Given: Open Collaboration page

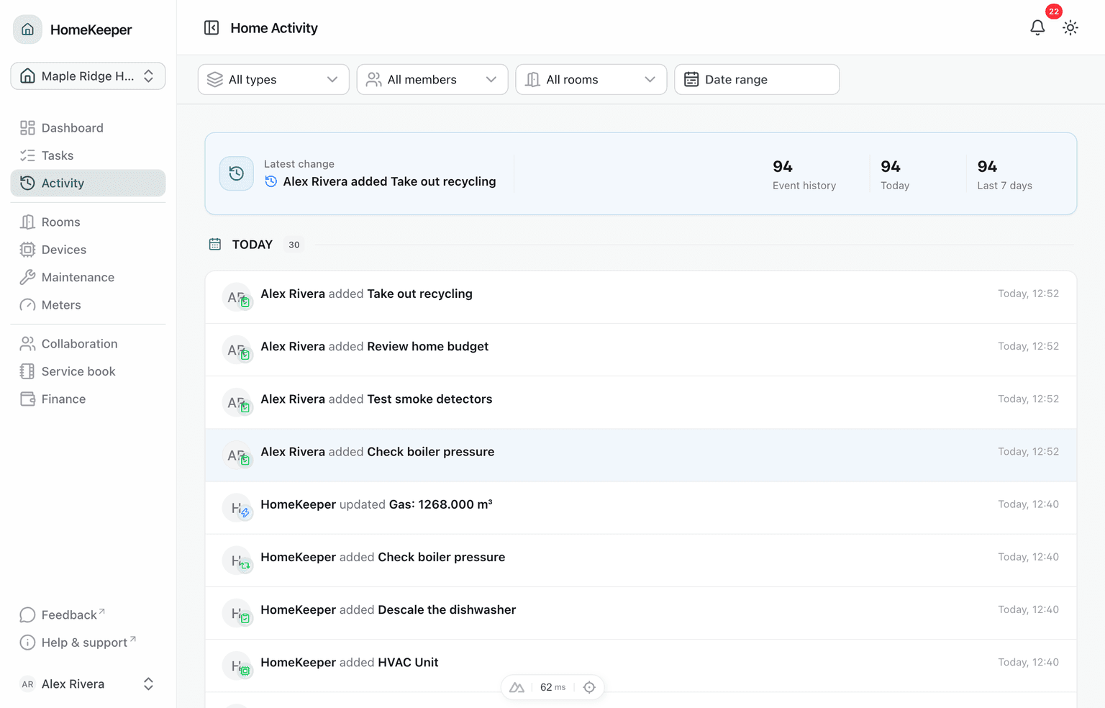Looking at the screenshot, I should 88,344.
